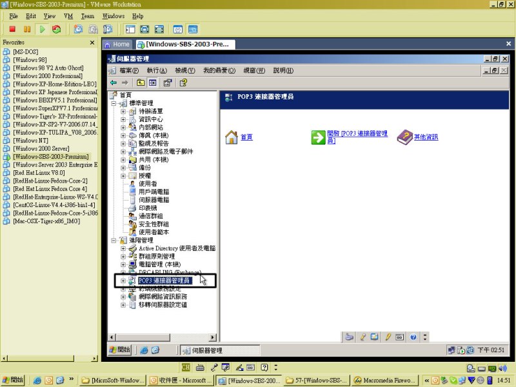This screenshot has height=387, width=516.
Task: Open the VMware Team menu
Action: 87,16
